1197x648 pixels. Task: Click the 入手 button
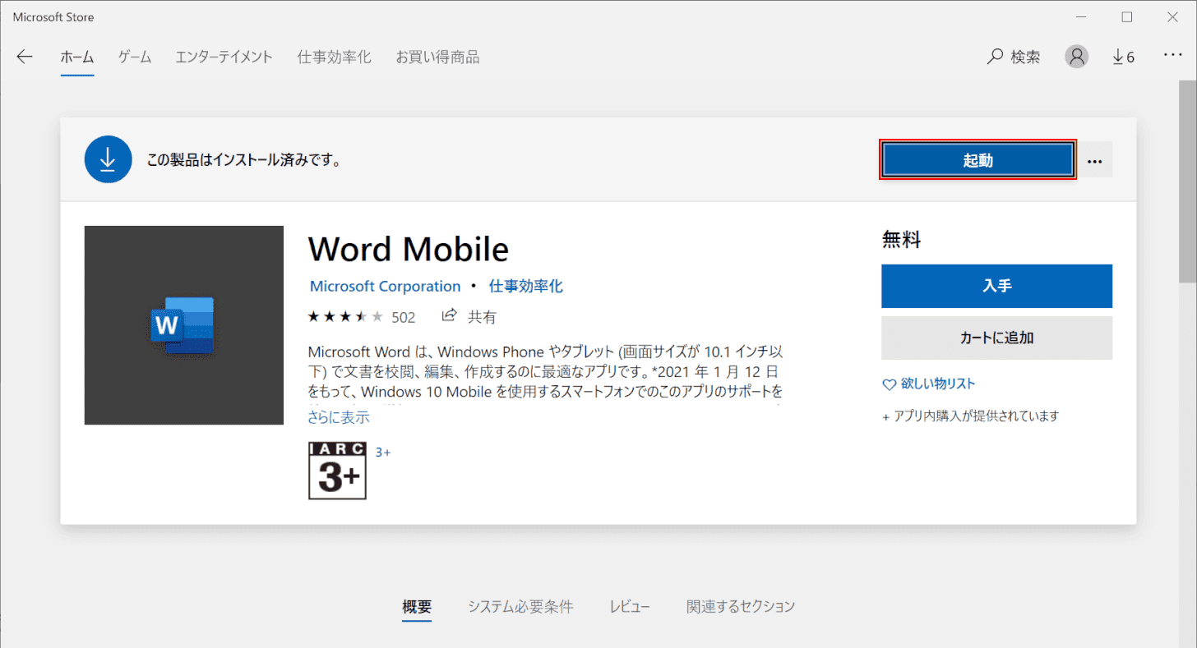(996, 286)
